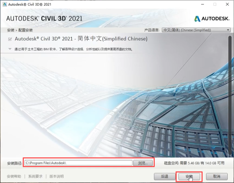Click the Autodesk app icon in title bar
This screenshot has width=234, height=183.
pyautogui.click(x=5, y=4)
